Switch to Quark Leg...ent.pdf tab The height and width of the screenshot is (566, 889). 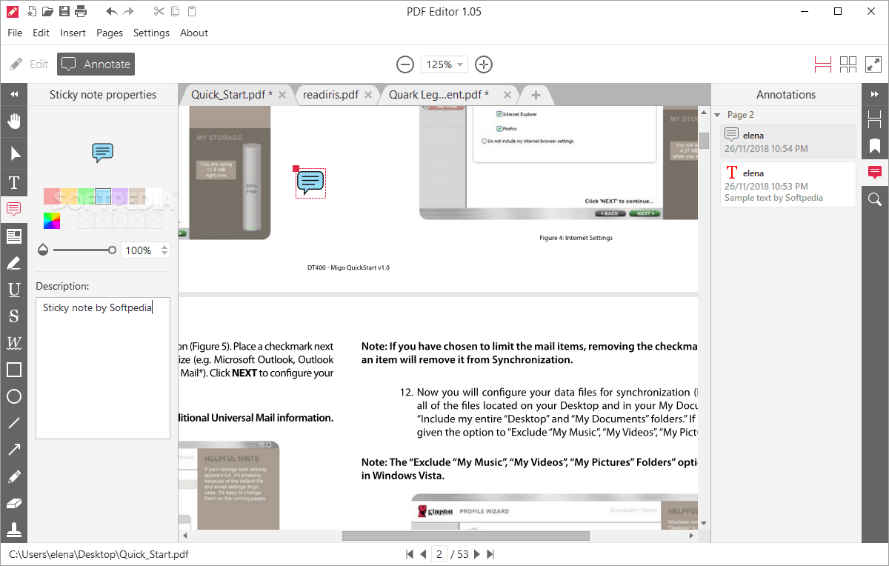point(439,95)
